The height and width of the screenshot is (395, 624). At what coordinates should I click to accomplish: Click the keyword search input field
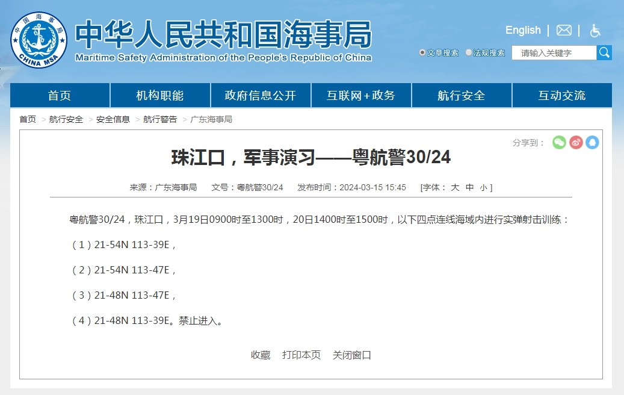coord(554,53)
